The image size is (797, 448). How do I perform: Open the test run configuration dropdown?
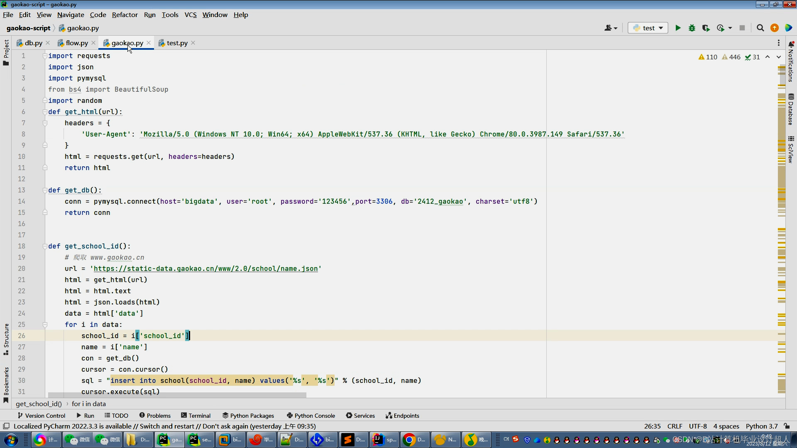(x=648, y=28)
